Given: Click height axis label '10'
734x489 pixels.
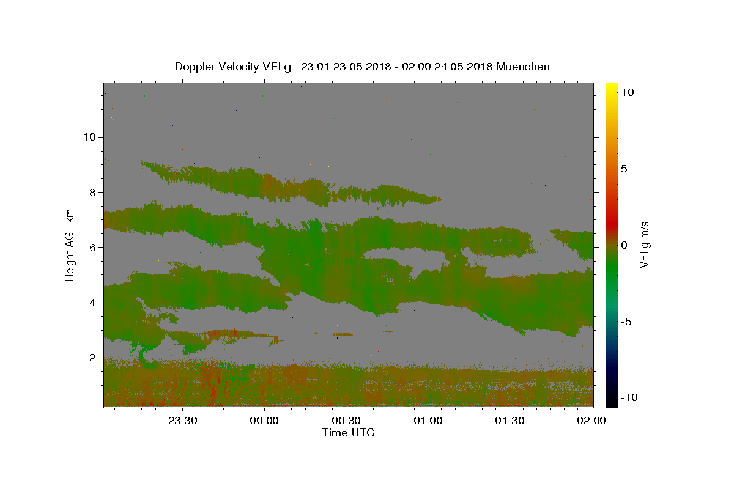Looking at the screenshot, I should click(x=89, y=137).
